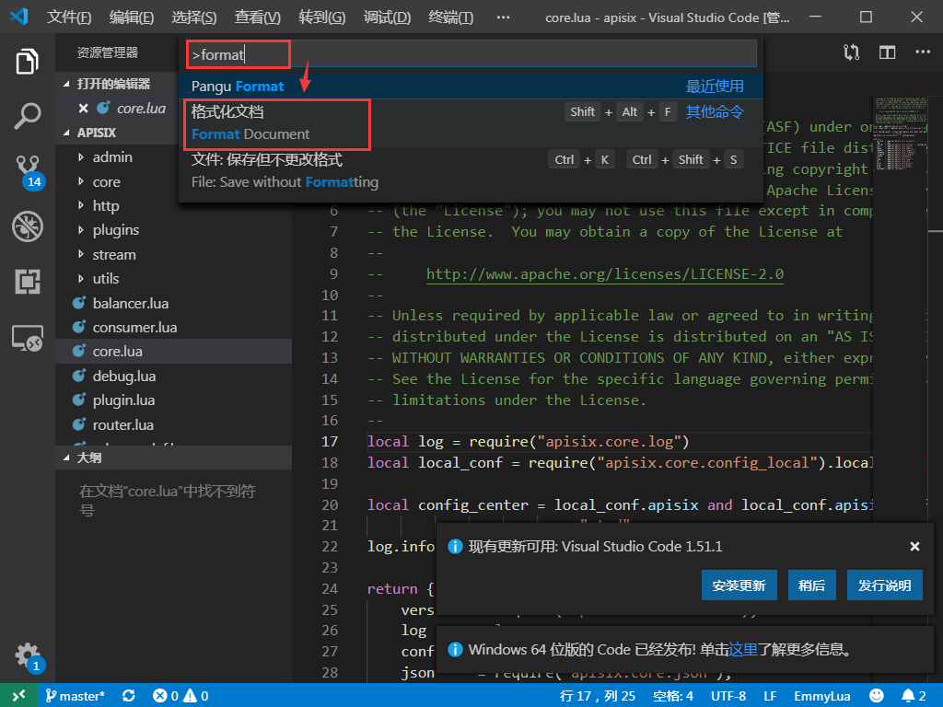The height and width of the screenshot is (707, 943).
Task: Open the Manage gear icon
Action: pyautogui.click(x=29, y=655)
